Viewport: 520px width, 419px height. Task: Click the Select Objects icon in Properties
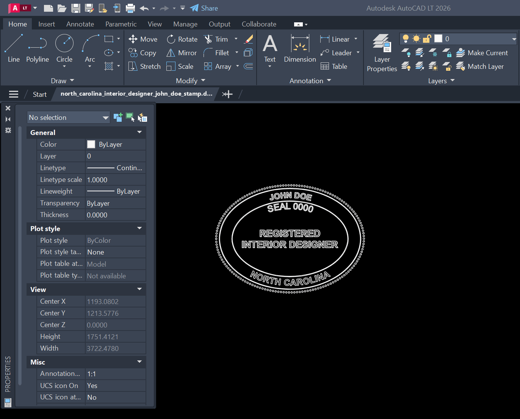(130, 117)
